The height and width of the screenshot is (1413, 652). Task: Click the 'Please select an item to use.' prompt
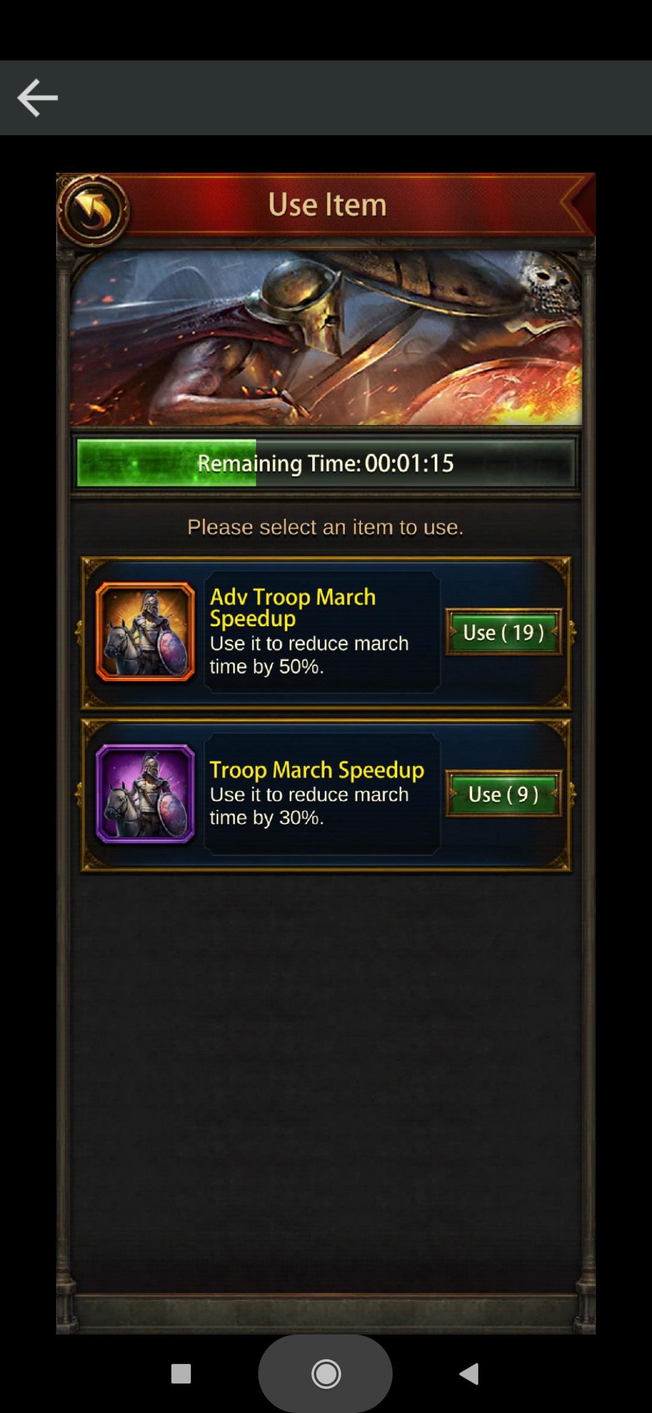click(325, 527)
